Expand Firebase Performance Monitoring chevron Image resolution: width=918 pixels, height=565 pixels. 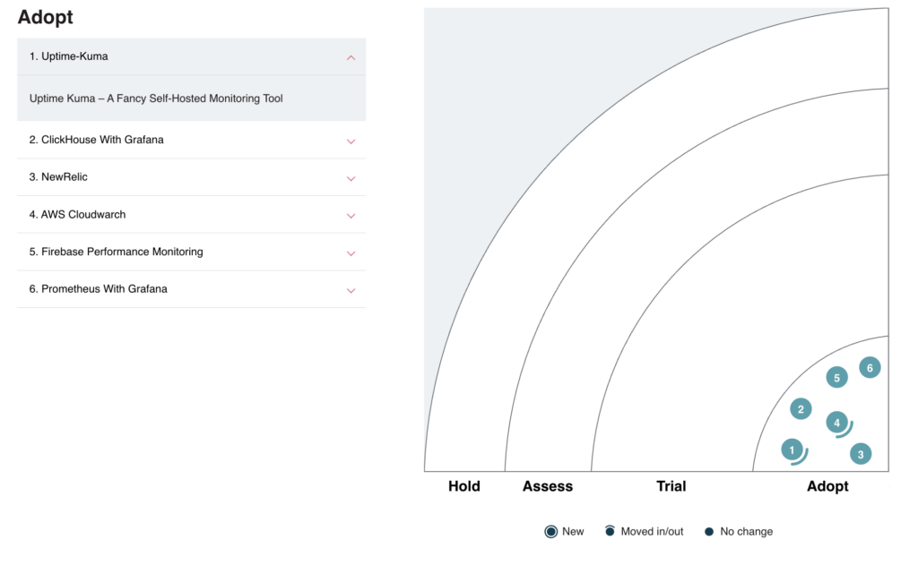[351, 253]
